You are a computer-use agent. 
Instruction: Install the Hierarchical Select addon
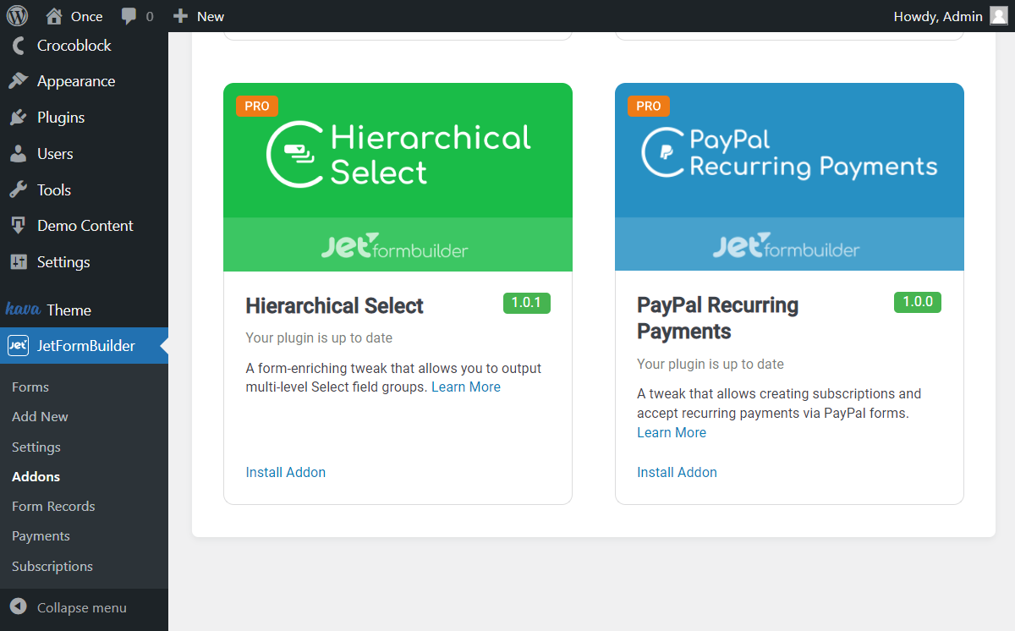[285, 472]
